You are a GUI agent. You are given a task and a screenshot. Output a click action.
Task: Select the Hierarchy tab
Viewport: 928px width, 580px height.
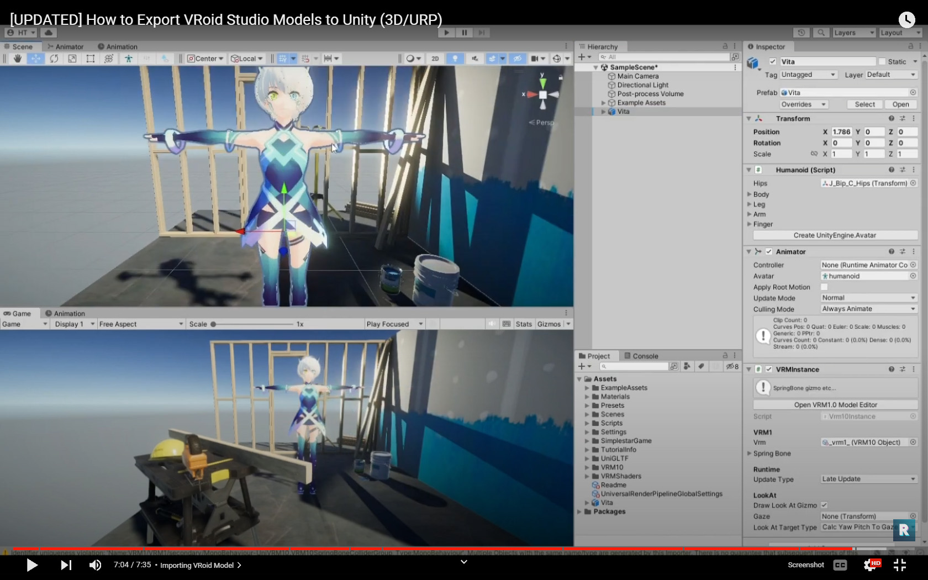pos(599,47)
